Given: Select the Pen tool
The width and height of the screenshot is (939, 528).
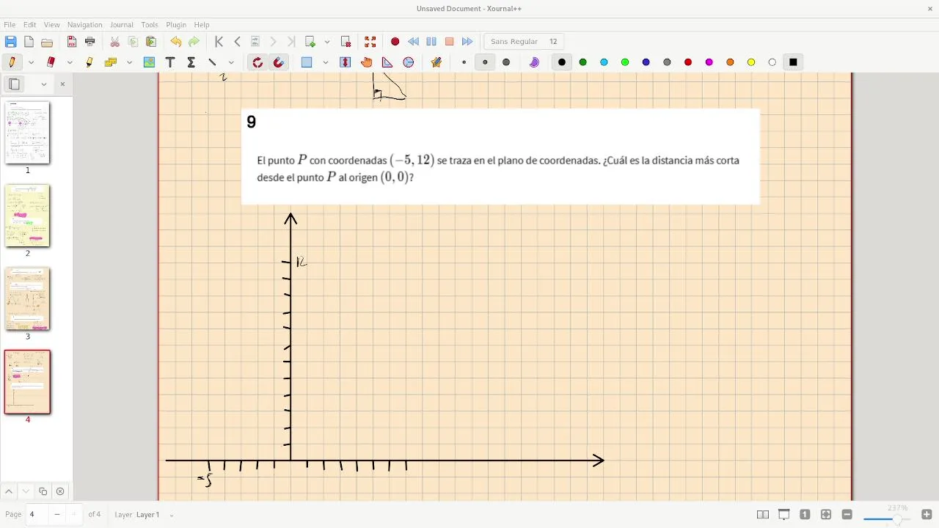Looking at the screenshot, I should [12, 62].
